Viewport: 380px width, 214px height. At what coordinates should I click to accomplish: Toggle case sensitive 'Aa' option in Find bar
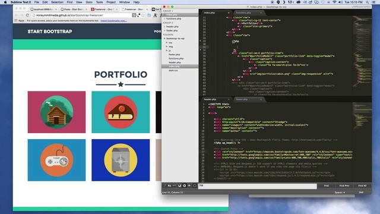click(x=169, y=185)
